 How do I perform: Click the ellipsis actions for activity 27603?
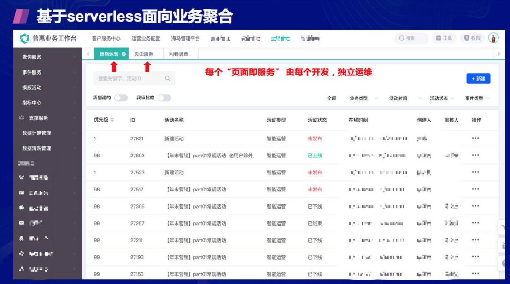click(x=476, y=155)
